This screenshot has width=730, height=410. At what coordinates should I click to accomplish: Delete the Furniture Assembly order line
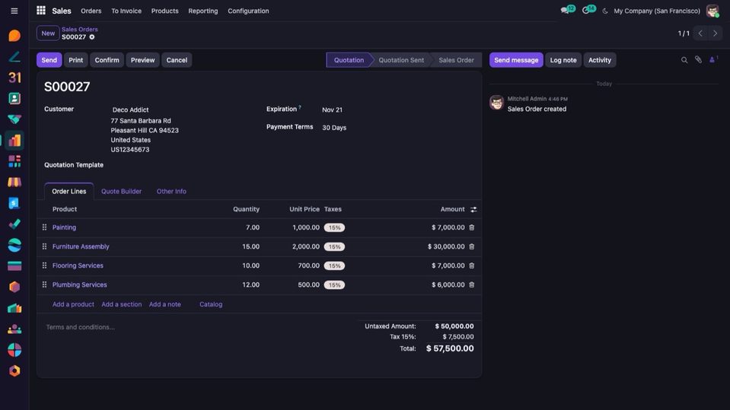pos(472,246)
